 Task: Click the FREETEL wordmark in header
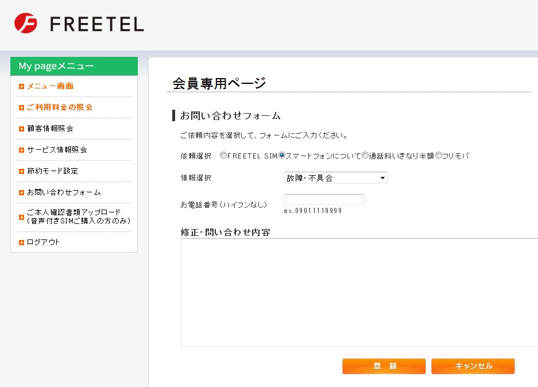pos(97,24)
